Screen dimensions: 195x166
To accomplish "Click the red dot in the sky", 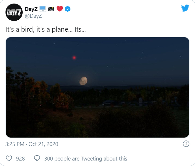I will point(74,57).
